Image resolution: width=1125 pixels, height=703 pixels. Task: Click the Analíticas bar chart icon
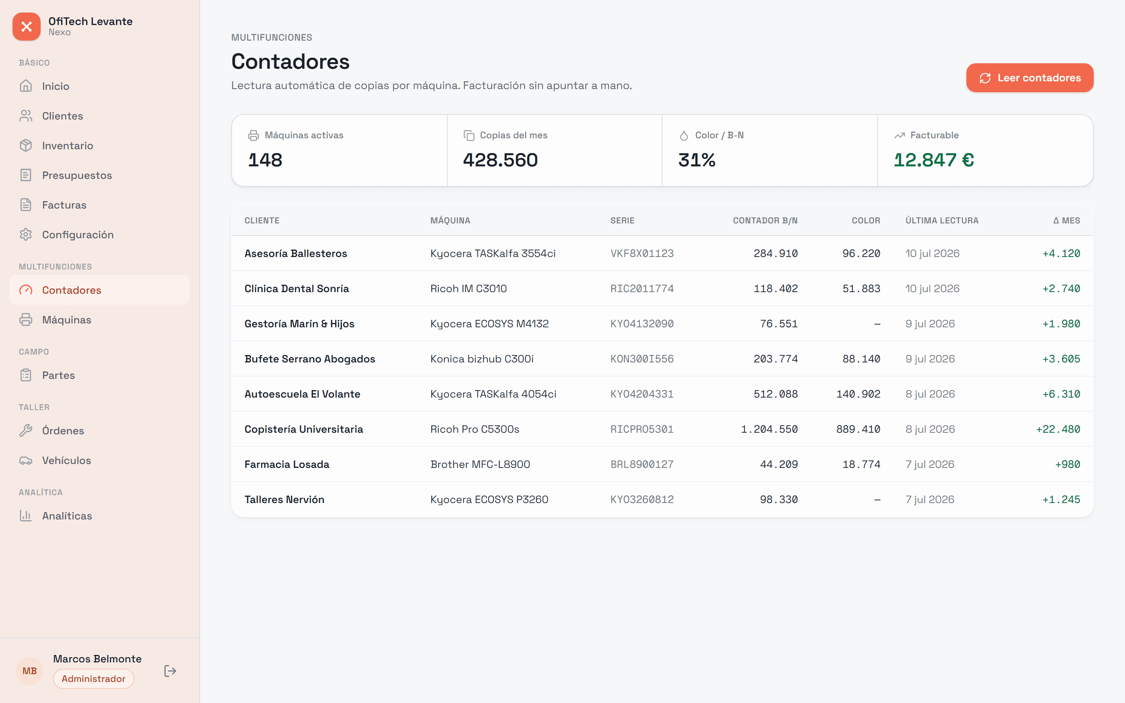(26, 516)
